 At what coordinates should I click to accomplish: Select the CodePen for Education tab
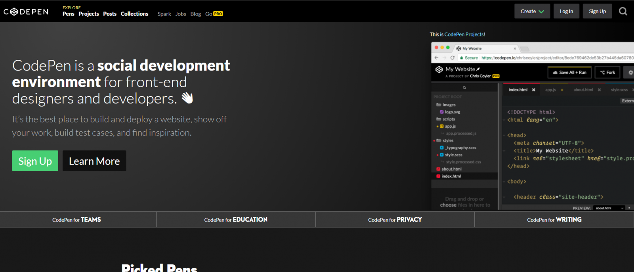[236, 220]
